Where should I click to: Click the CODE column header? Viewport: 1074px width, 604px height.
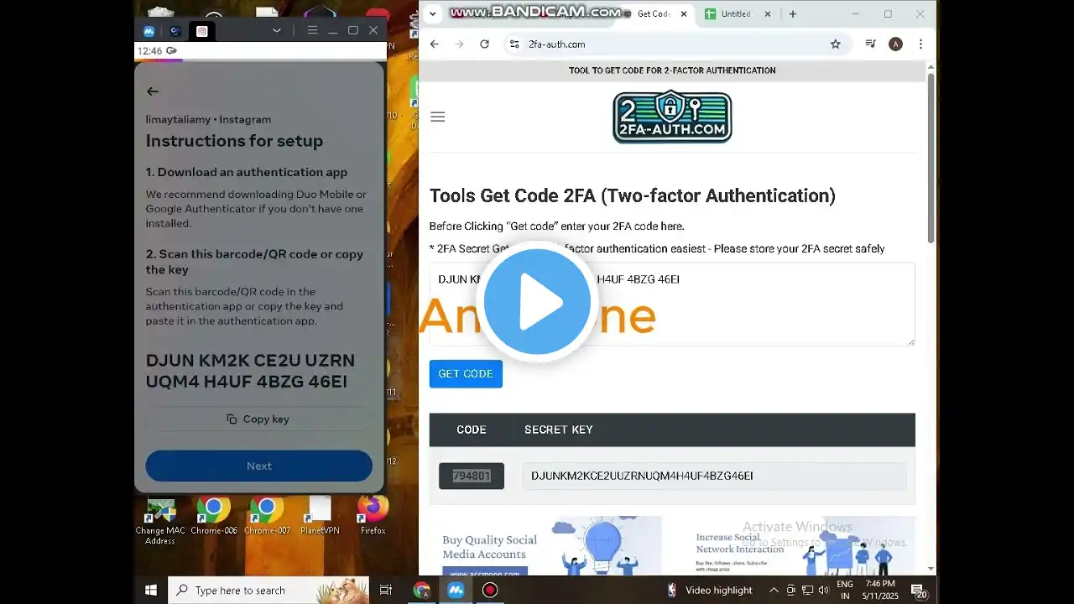(472, 430)
